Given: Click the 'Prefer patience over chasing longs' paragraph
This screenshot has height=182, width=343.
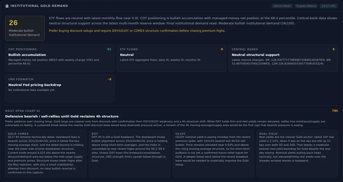Looking at the screenshot, I should pos(165,123).
